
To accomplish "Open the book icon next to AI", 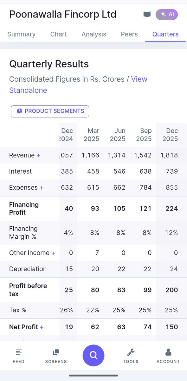I will pyautogui.click(x=147, y=14).
